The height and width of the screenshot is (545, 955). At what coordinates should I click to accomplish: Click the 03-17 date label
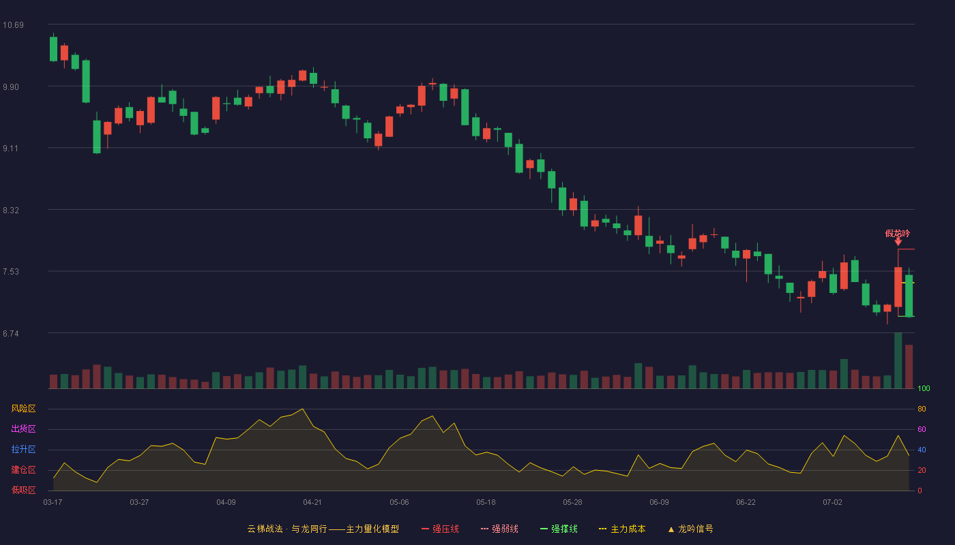(x=53, y=502)
